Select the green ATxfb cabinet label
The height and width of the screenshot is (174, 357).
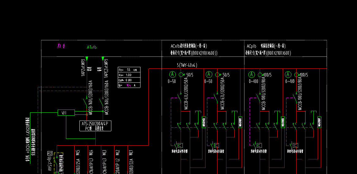(x=91, y=47)
